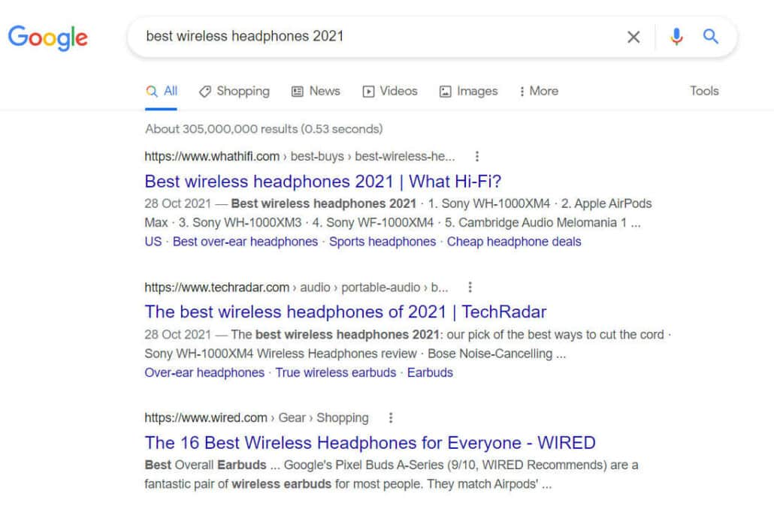Expand the More search categories menu

539,92
